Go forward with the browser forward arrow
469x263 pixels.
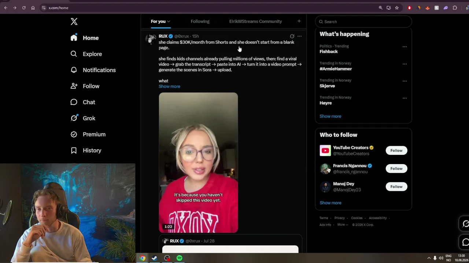15,8
